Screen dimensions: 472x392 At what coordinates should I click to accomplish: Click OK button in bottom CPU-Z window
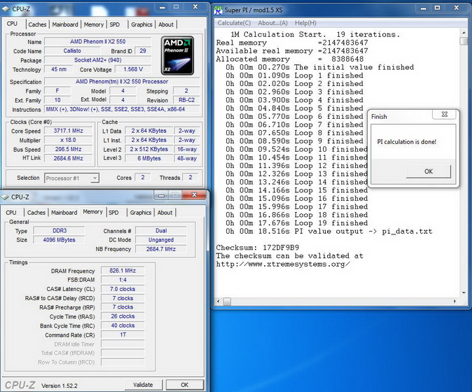[184, 385]
